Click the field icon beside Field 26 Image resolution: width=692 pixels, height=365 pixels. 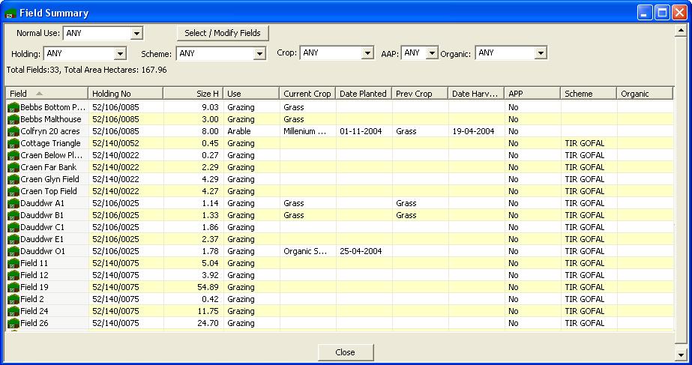pos(13,323)
